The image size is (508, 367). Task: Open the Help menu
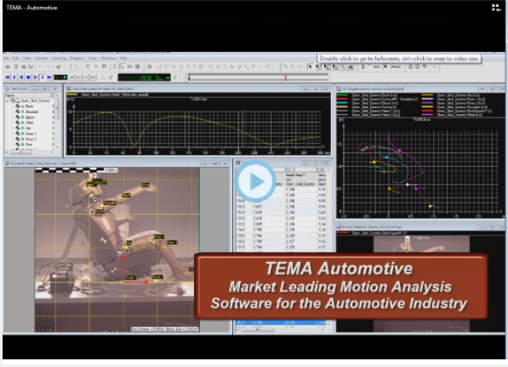coord(123,58)
